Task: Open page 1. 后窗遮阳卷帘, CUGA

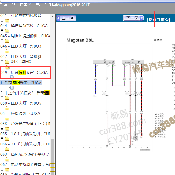Action: (21, 83)
